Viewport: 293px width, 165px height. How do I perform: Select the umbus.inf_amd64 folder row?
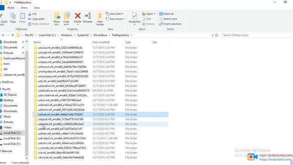click(101, 57)
